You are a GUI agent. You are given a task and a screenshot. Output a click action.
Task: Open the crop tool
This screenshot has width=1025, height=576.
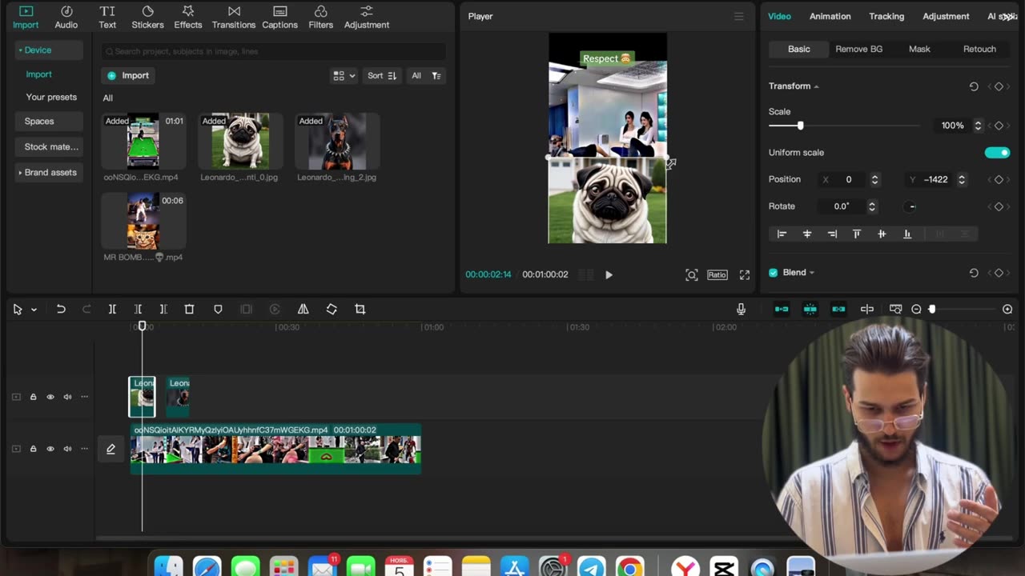pyautogui.click(x=360, y=309)
